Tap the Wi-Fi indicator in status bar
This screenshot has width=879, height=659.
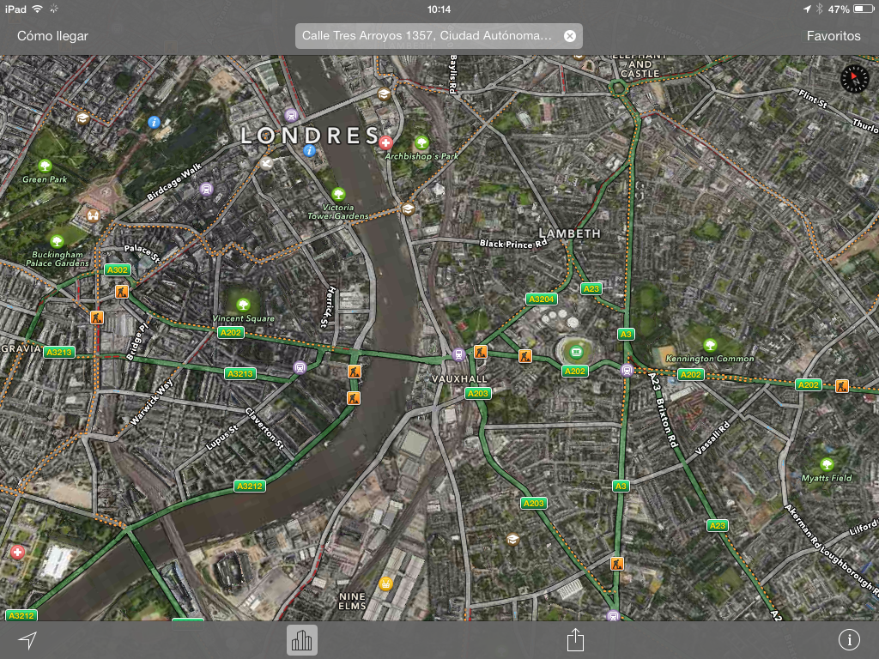pos(38,9)
